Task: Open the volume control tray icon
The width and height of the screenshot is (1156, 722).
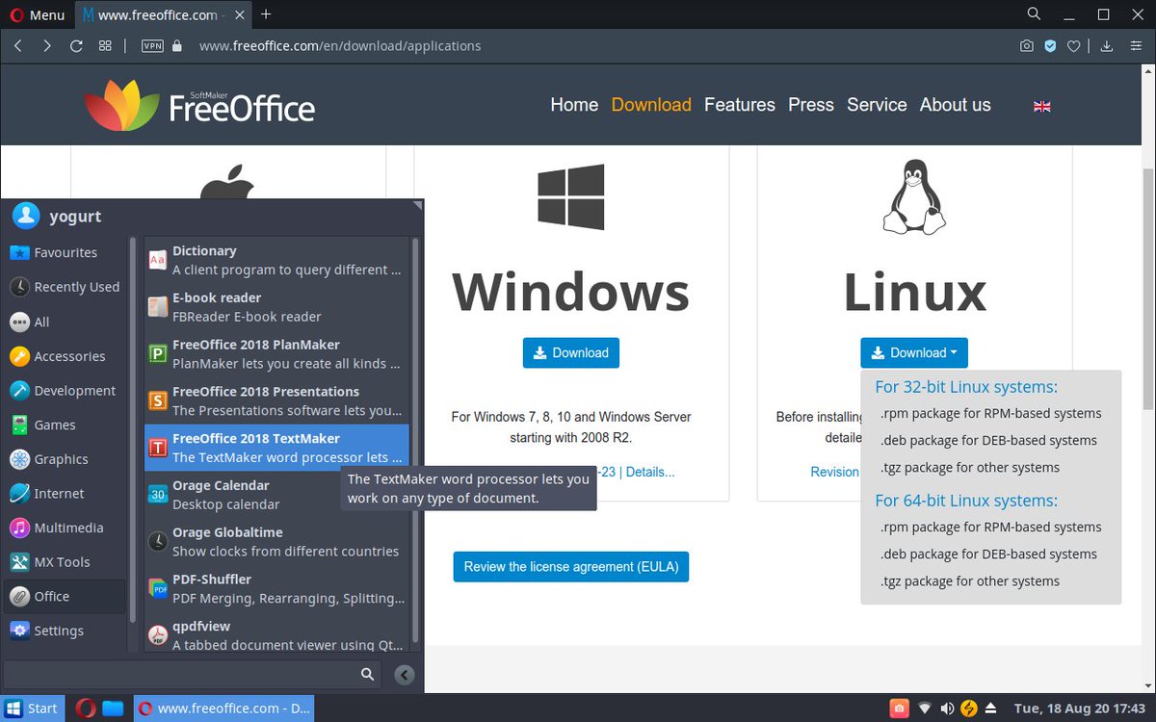Action: pyautogui.click(x=946, y=709)
